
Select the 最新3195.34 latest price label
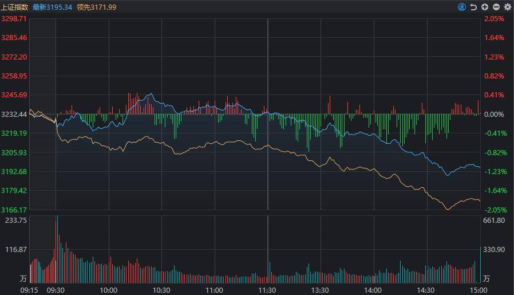coord(52,7)
